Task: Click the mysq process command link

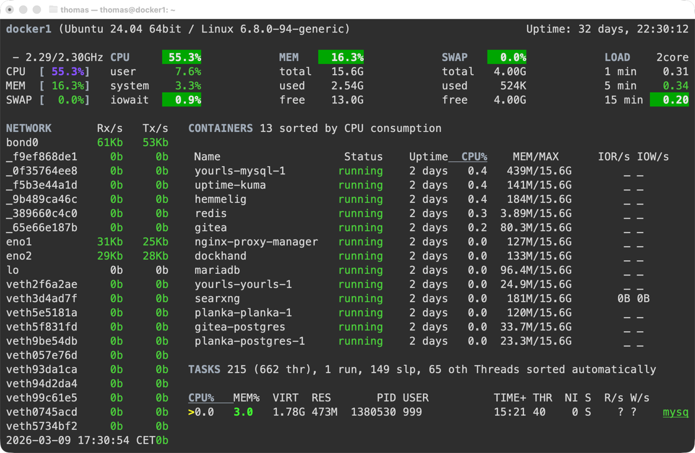Action: point(675,412)
